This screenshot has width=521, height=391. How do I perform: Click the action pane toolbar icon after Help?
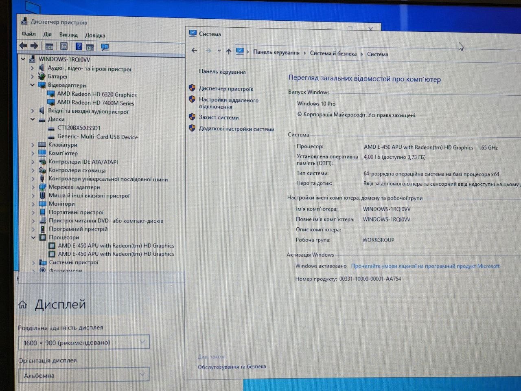90,47
